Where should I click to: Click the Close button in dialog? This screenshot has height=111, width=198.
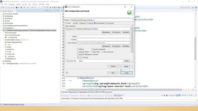pos(127,73)
